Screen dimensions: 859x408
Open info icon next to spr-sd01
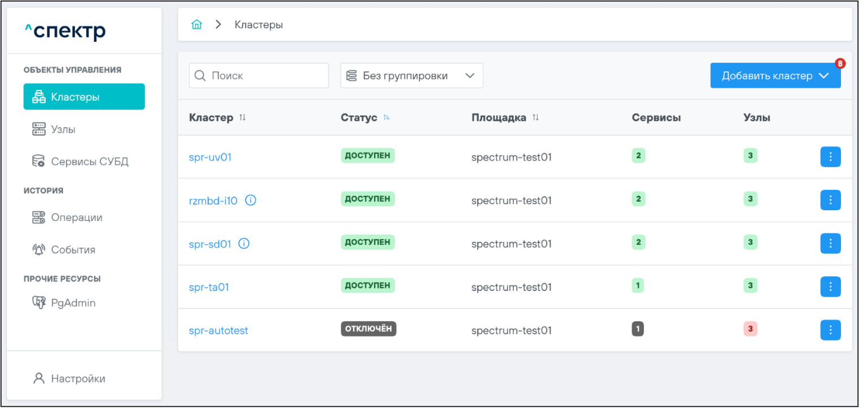[x=244, y=244]
